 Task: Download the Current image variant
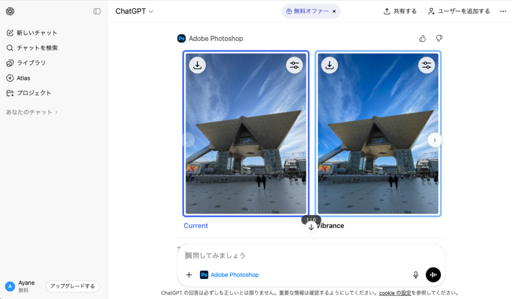tap(197, 65)
